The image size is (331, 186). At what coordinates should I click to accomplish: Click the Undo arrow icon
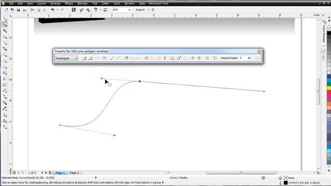53,10
